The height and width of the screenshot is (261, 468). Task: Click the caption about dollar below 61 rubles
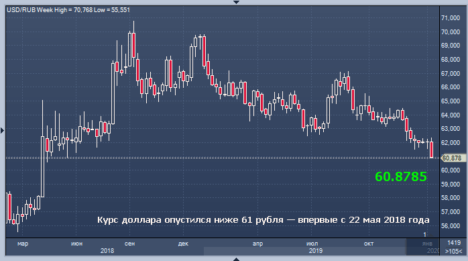coord(264,220)
